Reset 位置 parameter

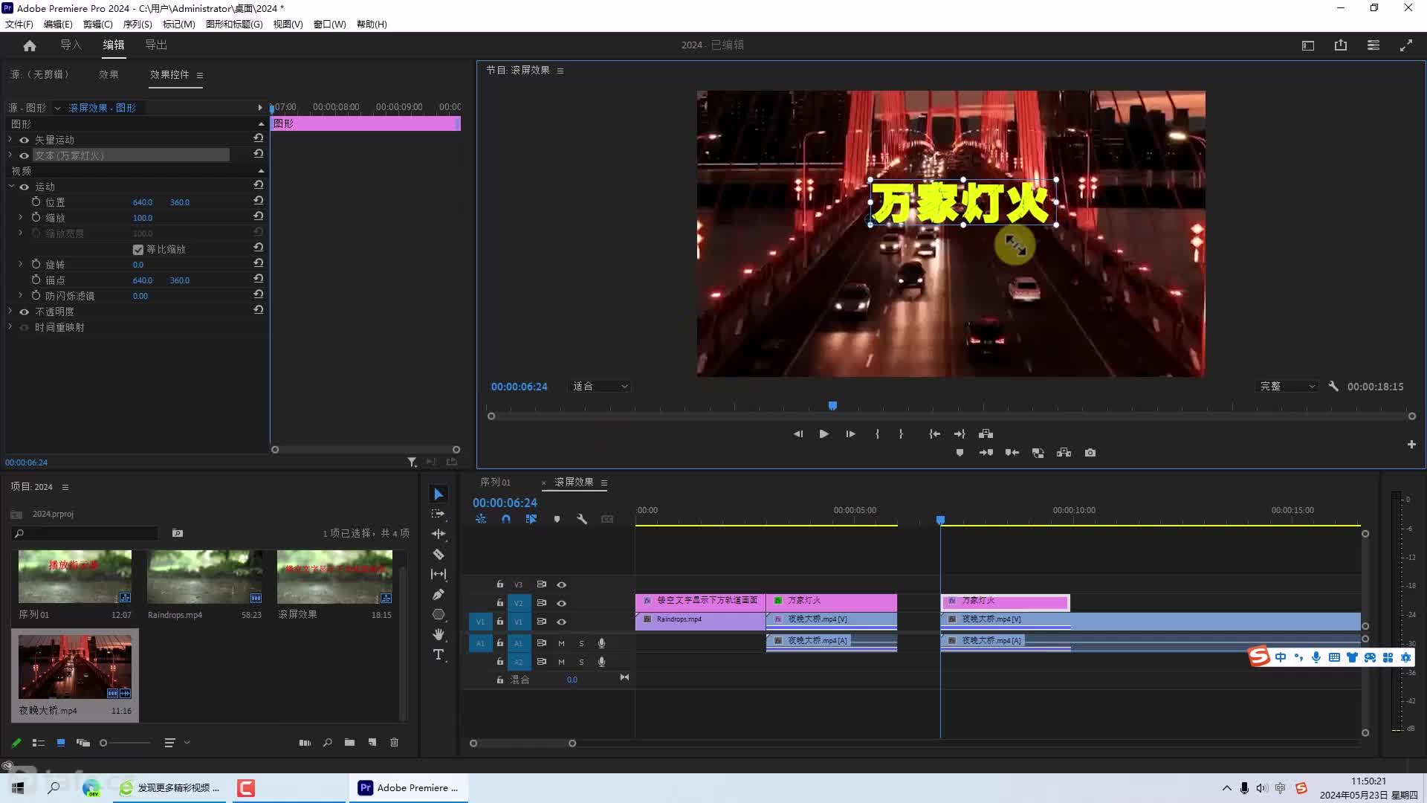click(x=259, y=201)
